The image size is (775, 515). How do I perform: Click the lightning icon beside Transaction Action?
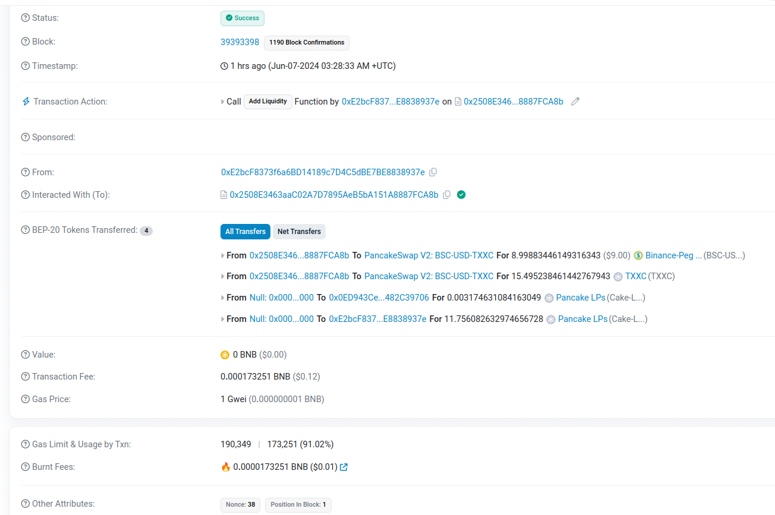(26, 102)
